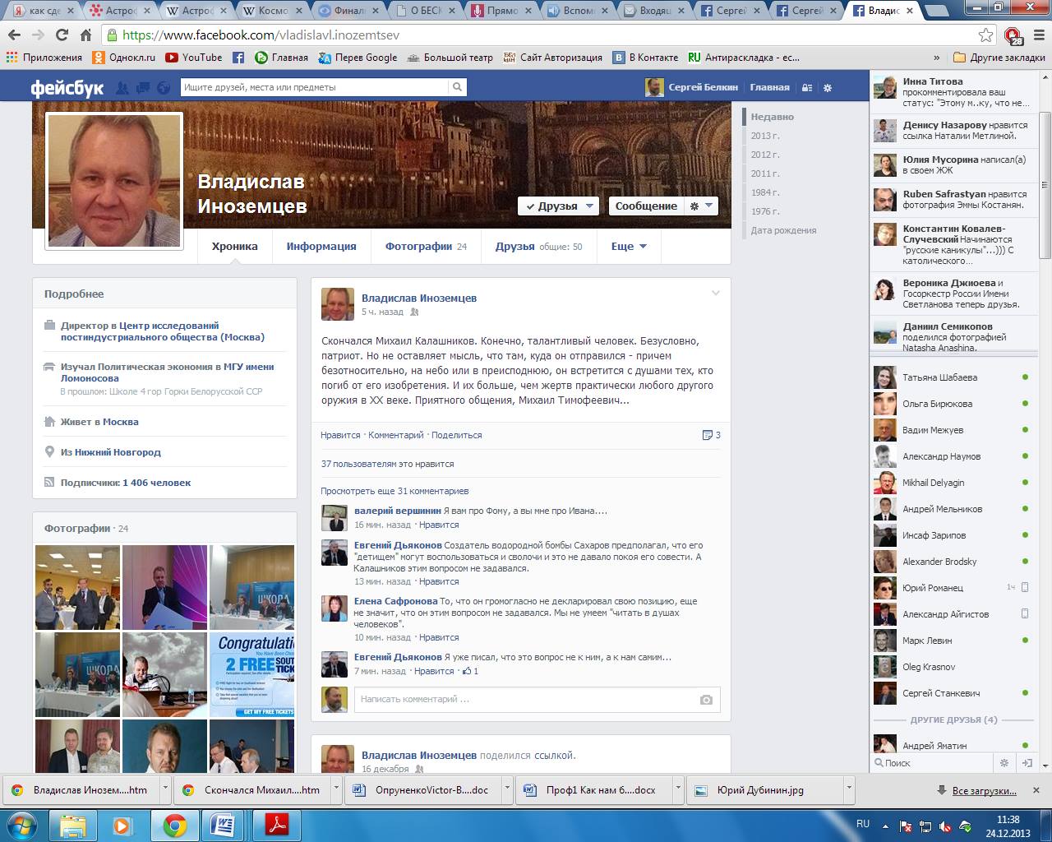Click the search magnifier button
The image size is (1052, 842).
tap(457, 87)
